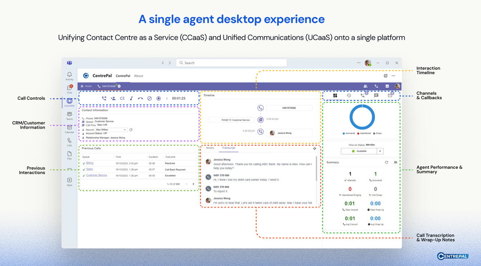The width and height of the screenshot is (481, 266).
Task: Open the dashboard grid channel tab
Action: 335,95
